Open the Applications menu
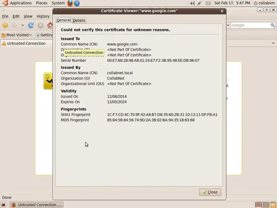The height and width of the screenshot is (208, 277). 21,3
